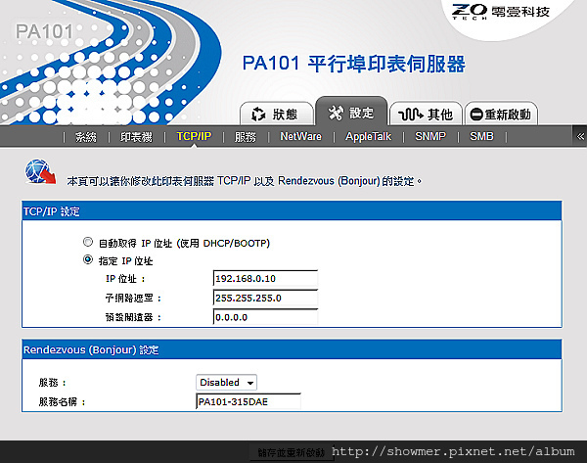Click the globe network icon
This screenshot has width=587, height=463.
(40, 171)
